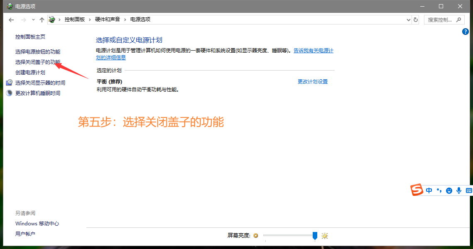Click the 屏幕亮度 brightness slider handle
This screenshot has width=473, height=249.
click(315, 236)
